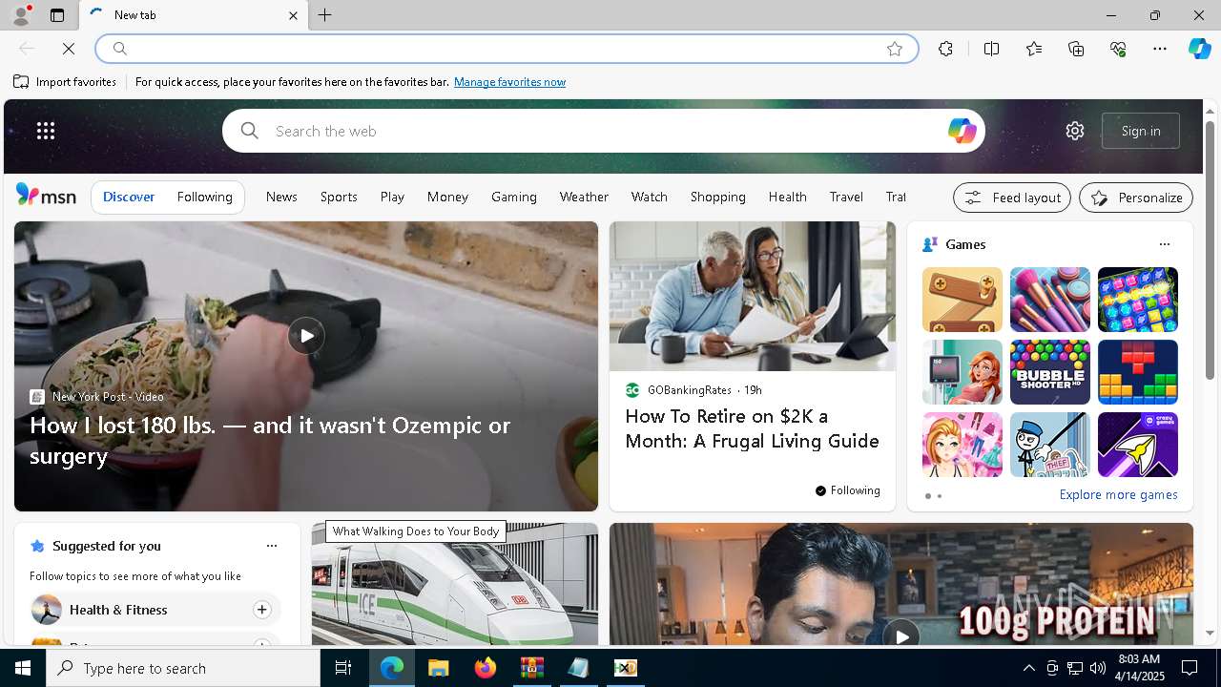Open the Copilot sidebar icon
This screenshot has height=687, width=1221.
(x=1199, y=49)
